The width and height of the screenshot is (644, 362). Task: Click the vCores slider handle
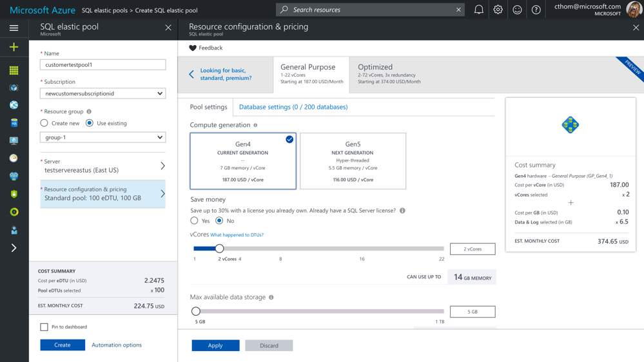click(219, 248)
